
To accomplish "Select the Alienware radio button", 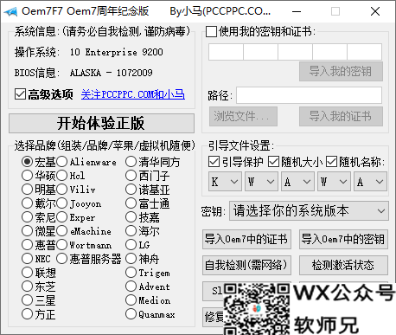I will (62, 162).
